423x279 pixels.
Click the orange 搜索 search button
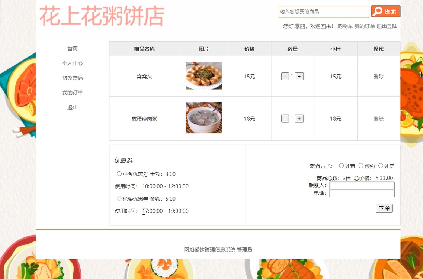(385, 11)
